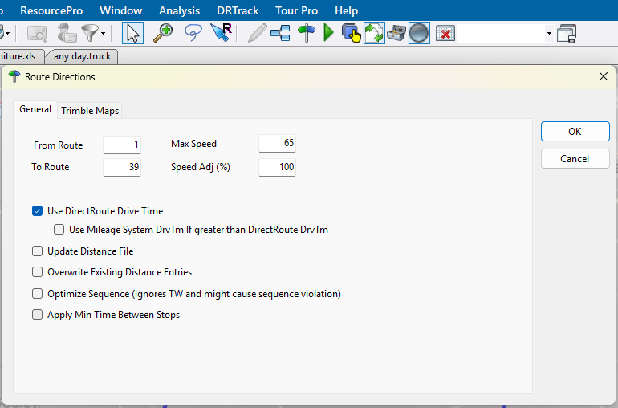This screenshot has height=408, width=618.
Task: Click the To Route input field
Action: click(122, 167)
